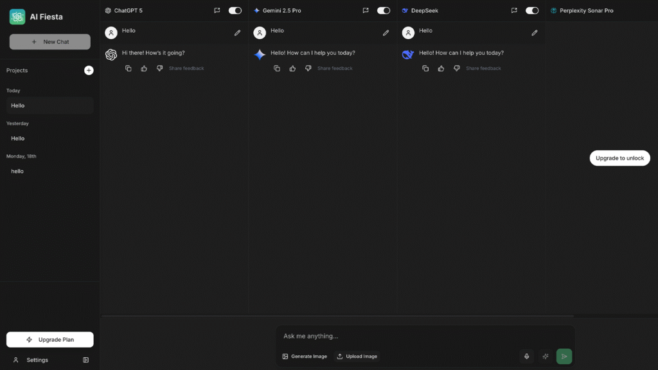
Task: Edit the Hello message in DeepSeek column
Action: pos(535,33)
